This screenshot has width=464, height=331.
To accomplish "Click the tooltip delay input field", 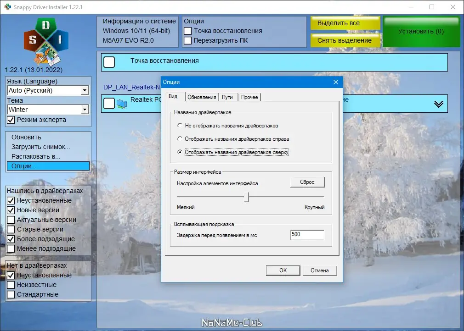I will point(307,234).
